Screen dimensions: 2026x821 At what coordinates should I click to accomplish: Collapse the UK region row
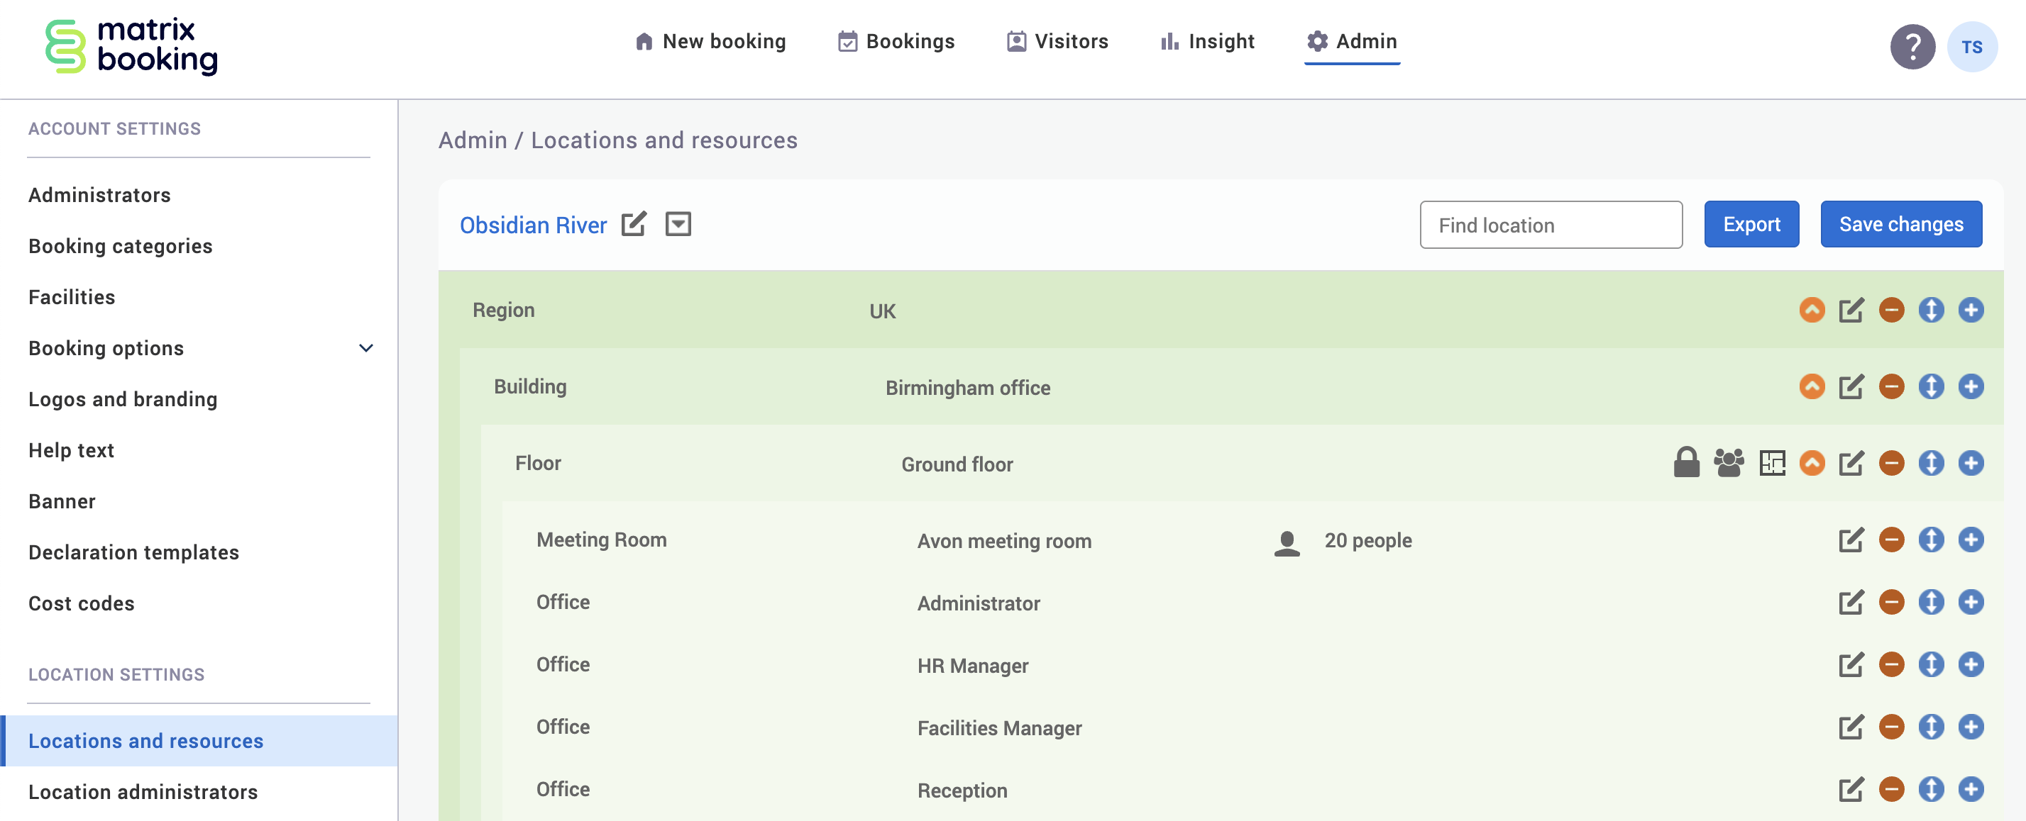(1811, 310)
